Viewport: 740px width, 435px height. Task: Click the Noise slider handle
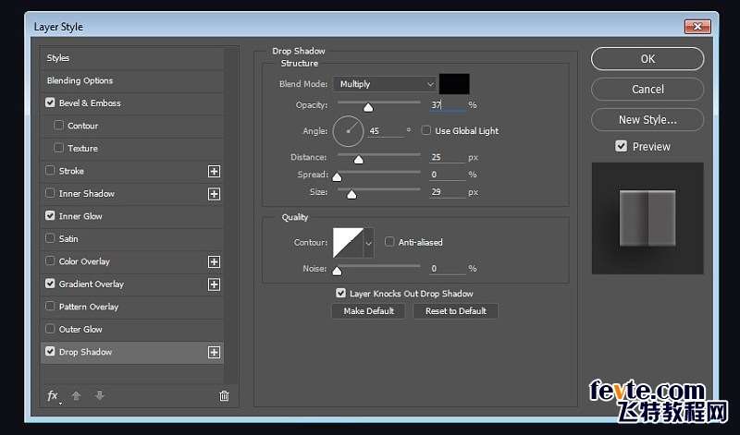click(337, 271)
